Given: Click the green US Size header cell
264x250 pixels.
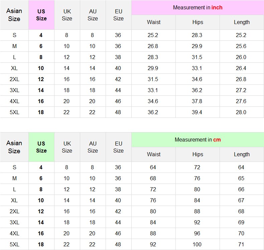Looking at the screenshot, I should [41, 147].
